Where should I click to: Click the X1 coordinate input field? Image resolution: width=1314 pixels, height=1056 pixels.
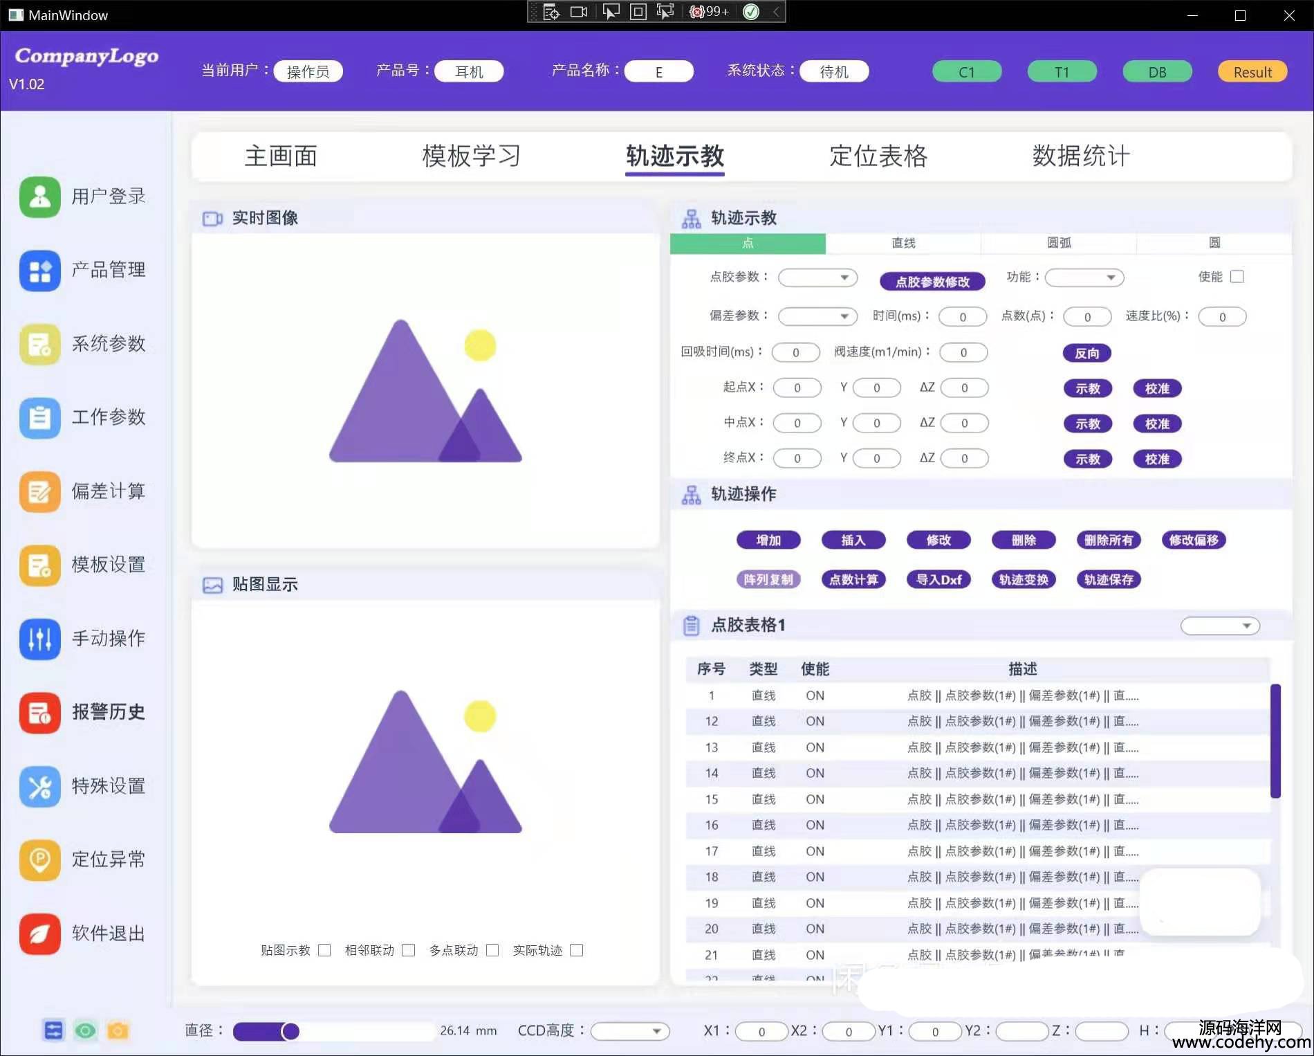pyautogui.click(x=761, y=1032)
